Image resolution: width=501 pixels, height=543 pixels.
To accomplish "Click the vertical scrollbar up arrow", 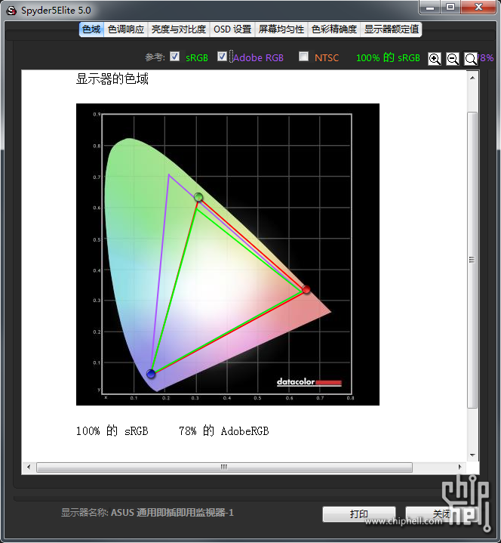I will (472, 78).
